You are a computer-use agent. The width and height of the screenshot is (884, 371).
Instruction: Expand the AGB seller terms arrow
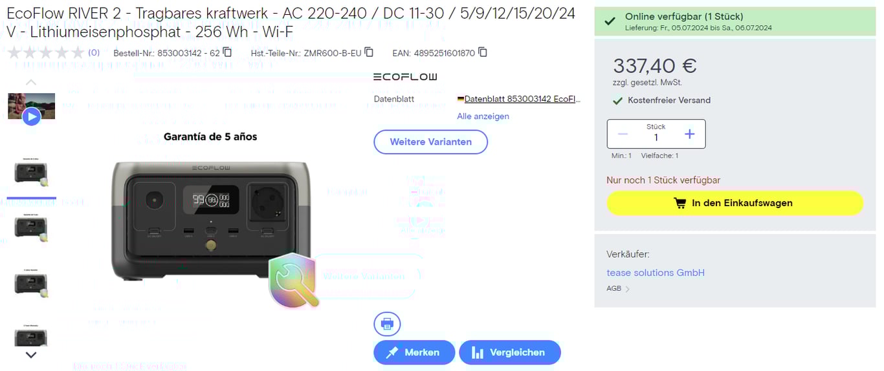(627, 289)
